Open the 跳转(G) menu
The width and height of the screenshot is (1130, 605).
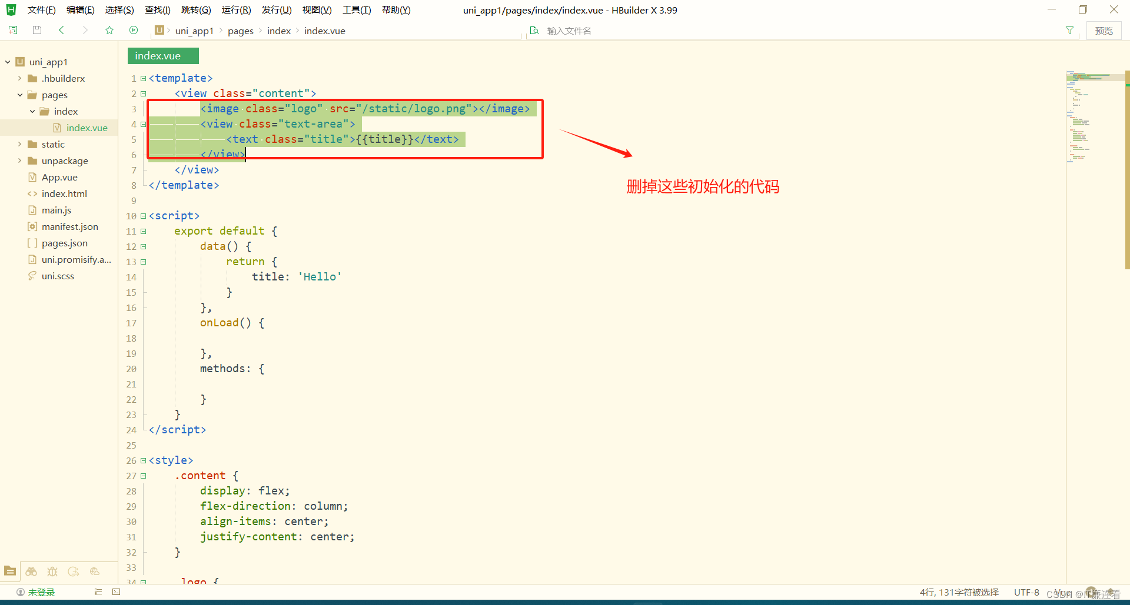196,10
